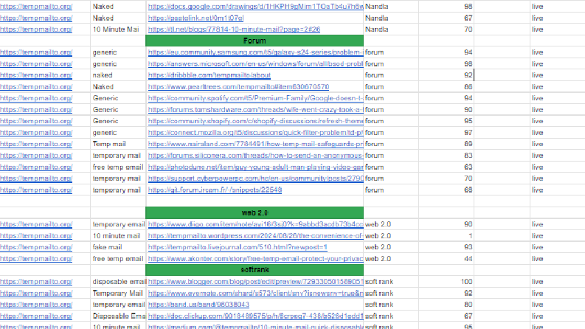Select 'Generic' anchor cell in the tomshardware row

click(x=118, y=110)
